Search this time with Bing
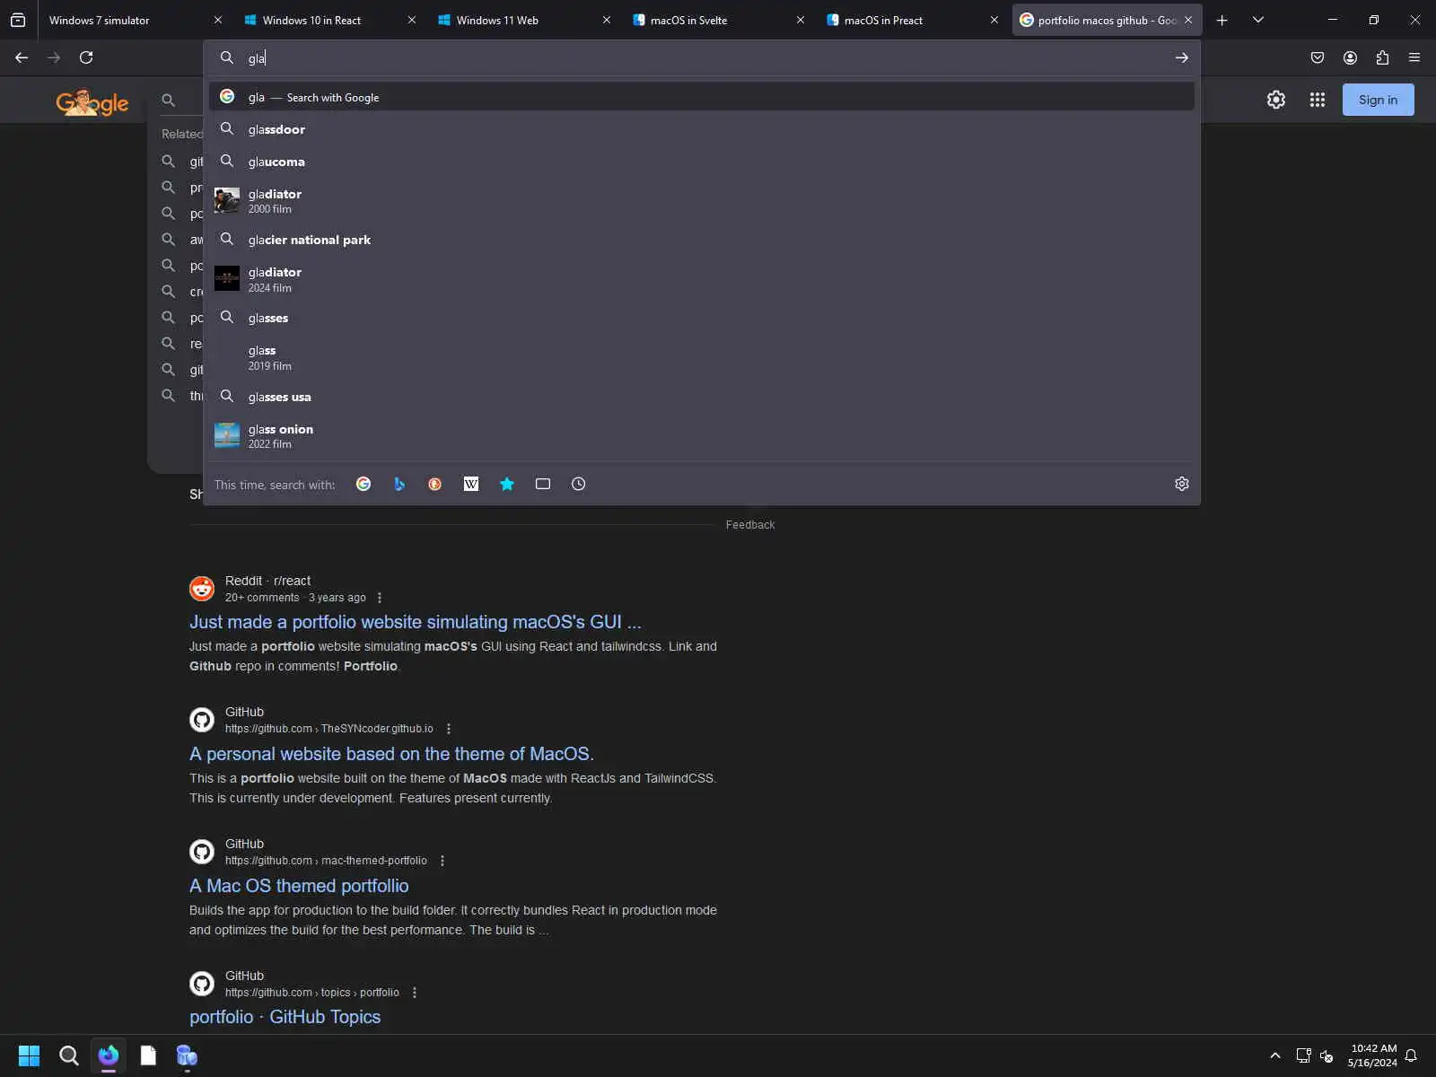This screenshot has height=1077, width=1436. pos(399,484)
